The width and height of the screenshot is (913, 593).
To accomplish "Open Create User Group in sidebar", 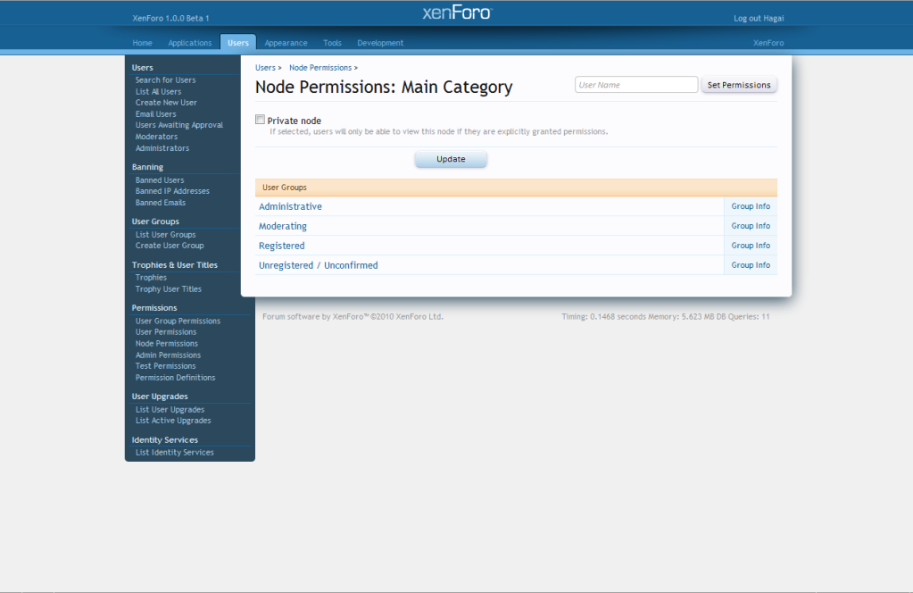I will tap(170, 246).
